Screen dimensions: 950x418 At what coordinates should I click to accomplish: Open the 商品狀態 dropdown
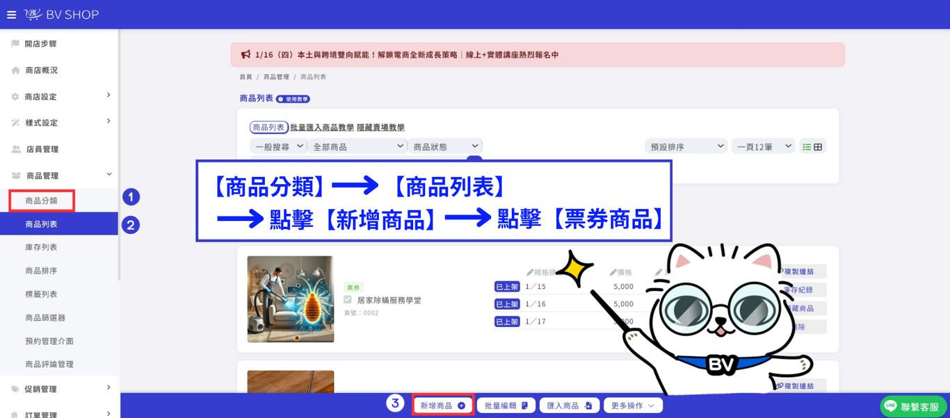[445, 147]
